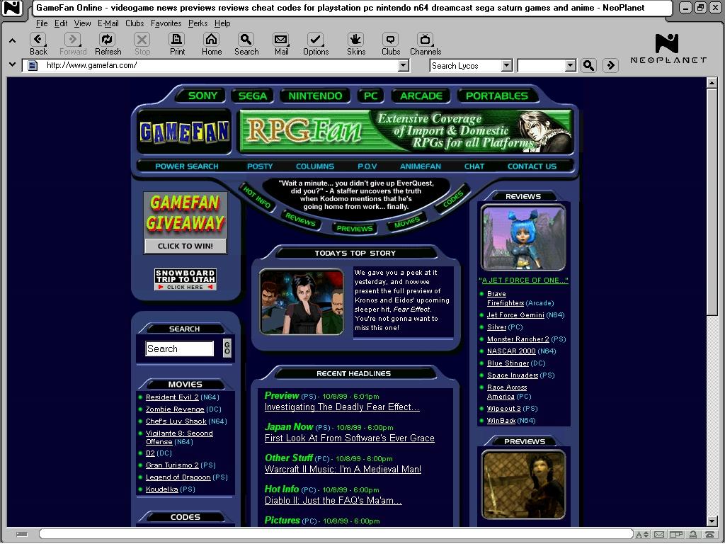The height and width of the screenshot is (544, 725).
Task: Collapse the toolbar with the up chevron
Action: tap(13, 40)
